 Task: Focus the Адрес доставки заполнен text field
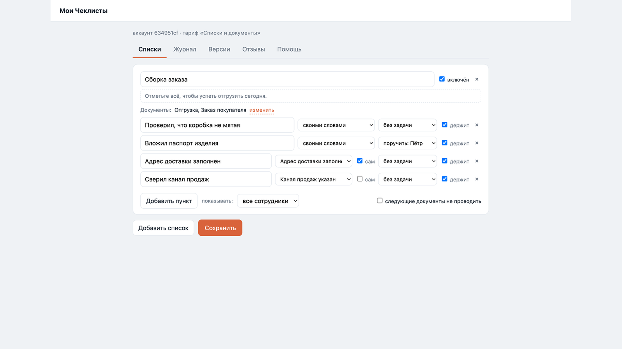[x=206, y=161]
